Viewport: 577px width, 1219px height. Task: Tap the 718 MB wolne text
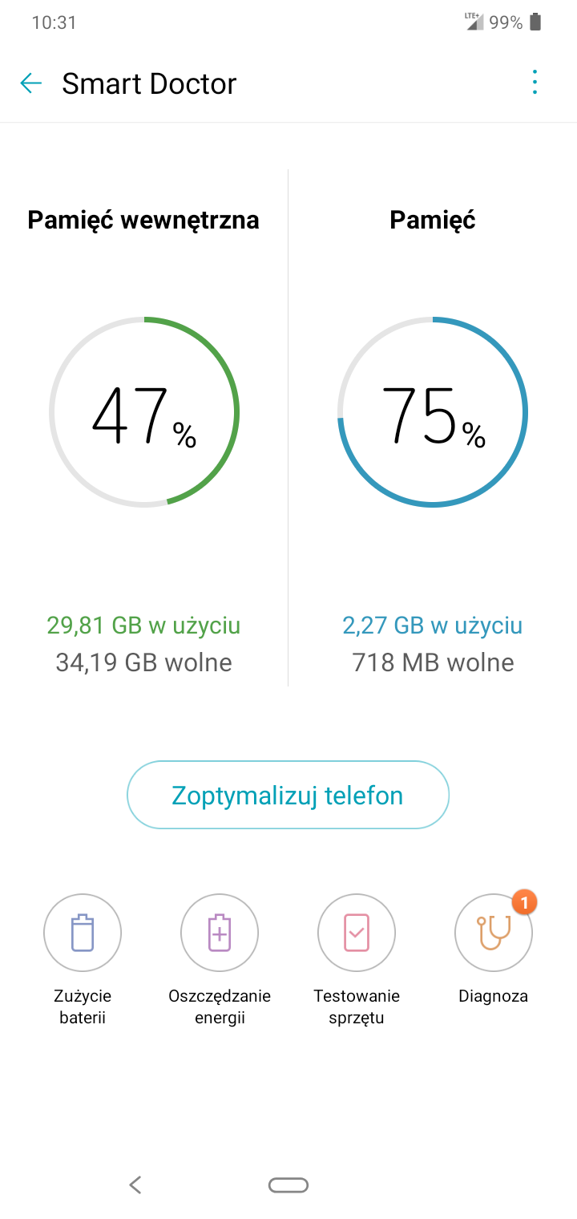433,662
